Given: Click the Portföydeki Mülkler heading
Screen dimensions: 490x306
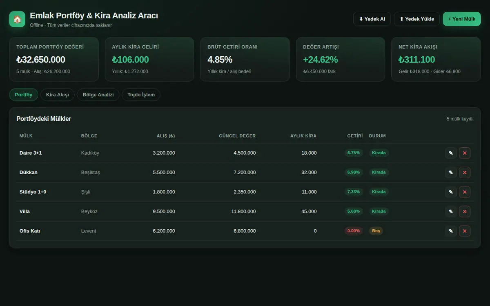Looking at the screenshot, I should pyautogui.click(x=44, y=119).
